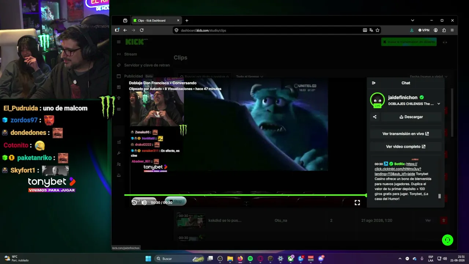Open the browser extensions icon

tap(444, 30)
